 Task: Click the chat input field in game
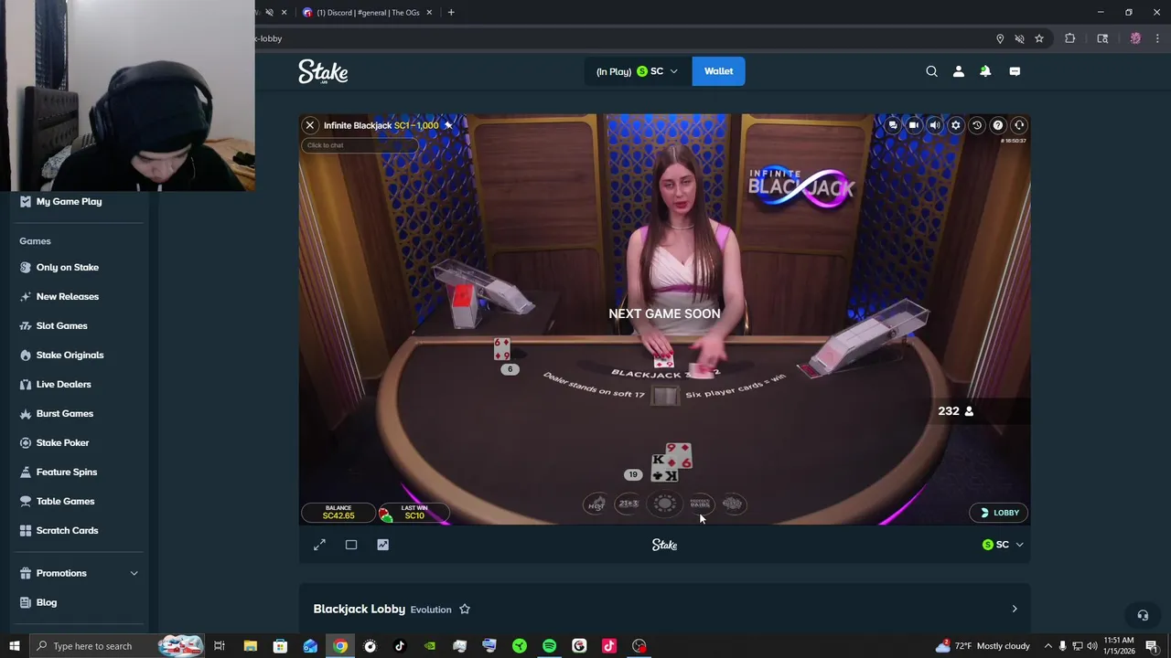tap(360, 145)
